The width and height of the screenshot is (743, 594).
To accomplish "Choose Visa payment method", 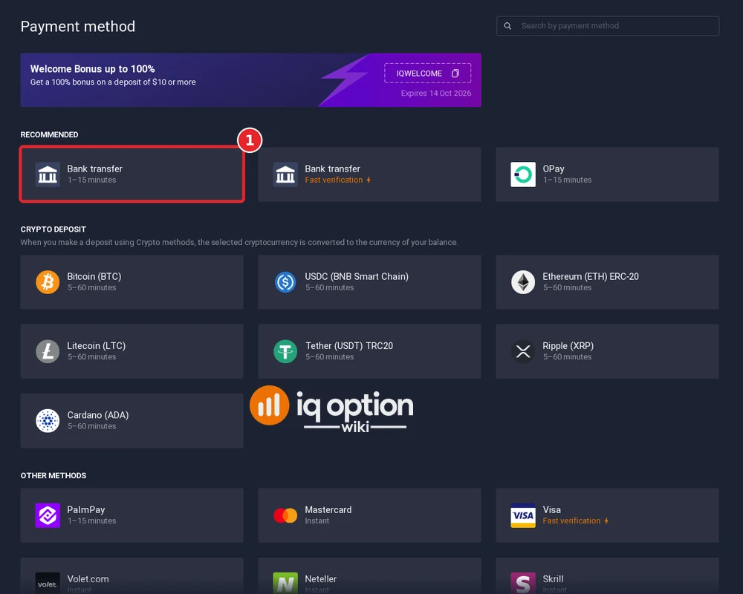I will click(608, 515).
